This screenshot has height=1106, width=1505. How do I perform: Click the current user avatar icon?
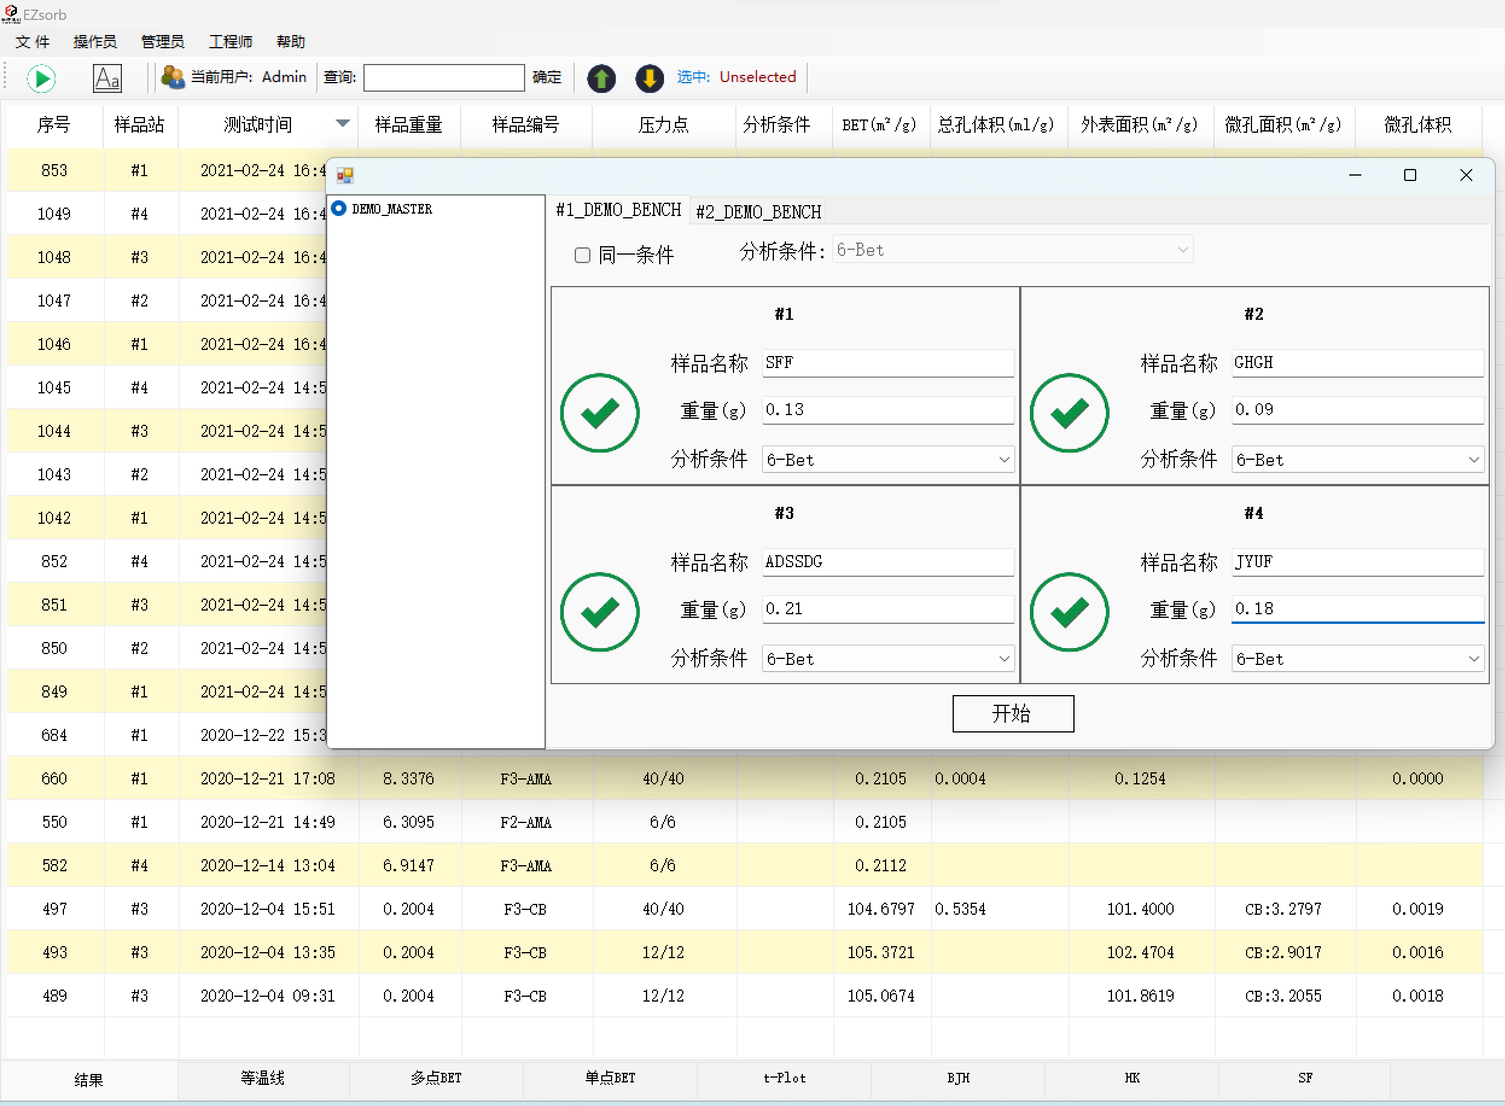coord(173,77)
